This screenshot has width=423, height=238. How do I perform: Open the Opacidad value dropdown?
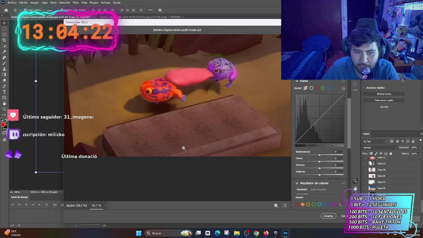(420, 147)
